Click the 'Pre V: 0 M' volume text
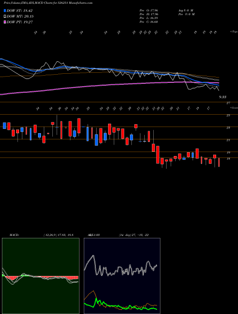 point(186,14)
